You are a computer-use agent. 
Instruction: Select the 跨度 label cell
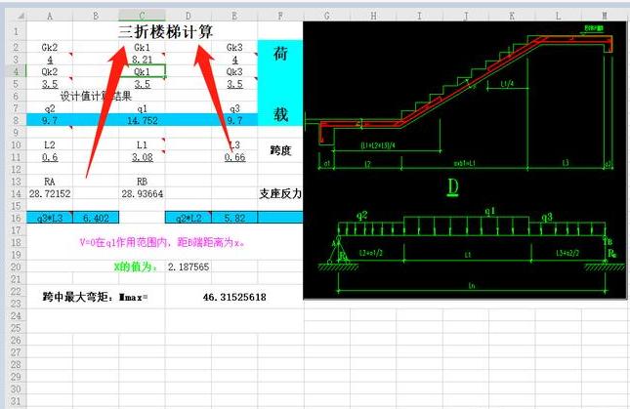coord(280,150)
